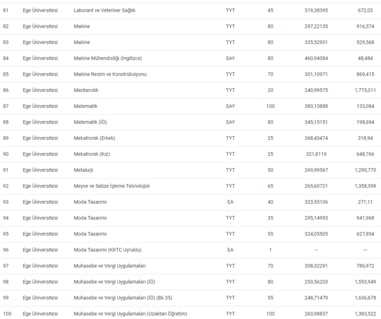Open Makine Resim ve Konstrüksiyonu entry

pos(110,74)
